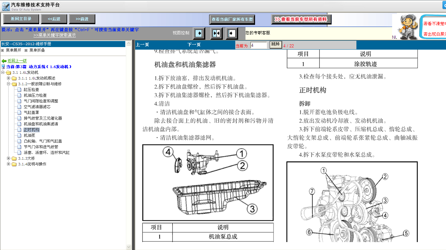
Task: Click the green back arrow icon
Action: tap(4, 61)
